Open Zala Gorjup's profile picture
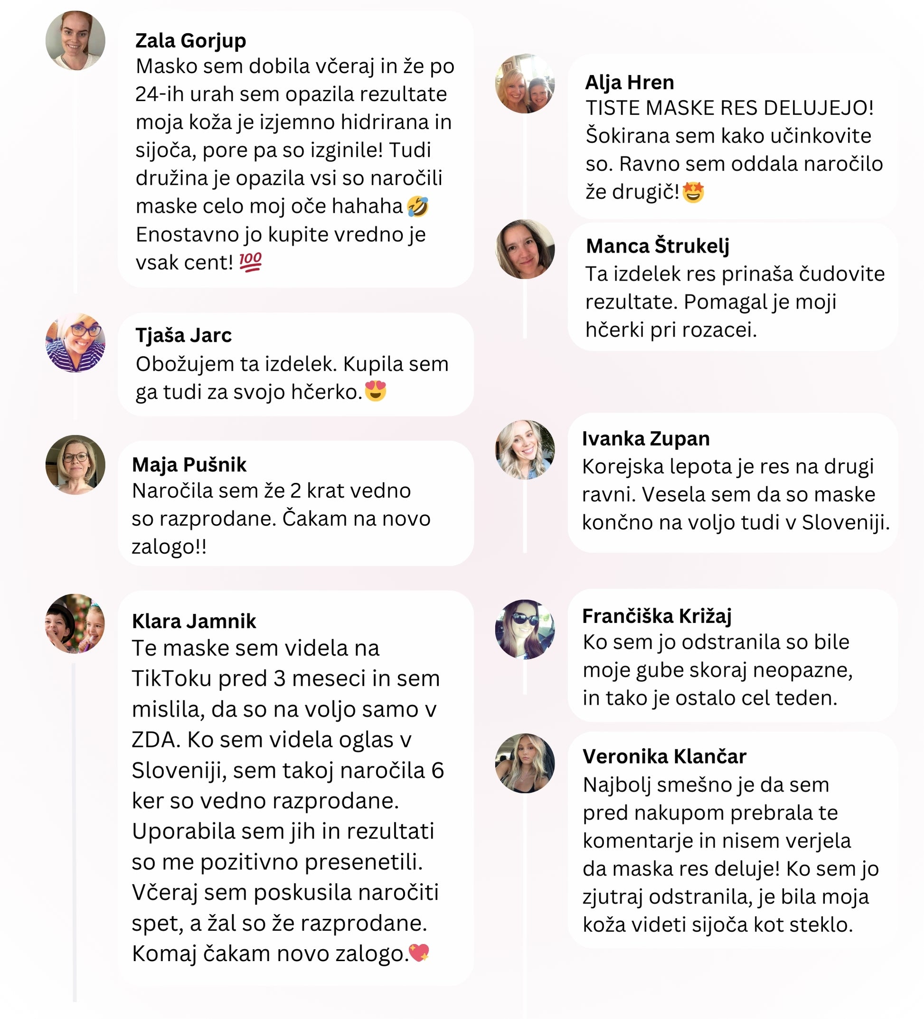 (75, 40)
